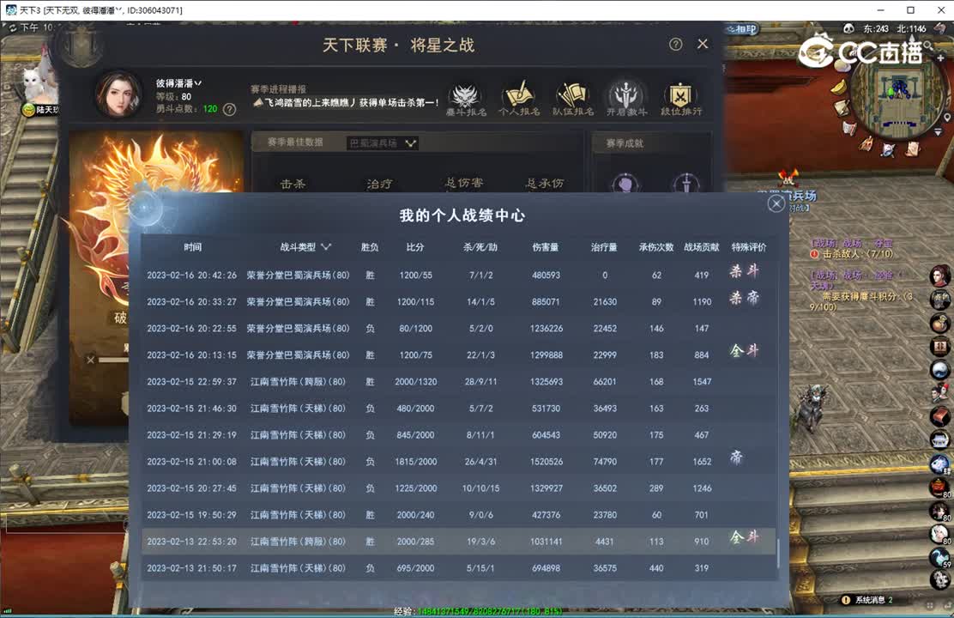Click the 杀帝 badge on the 20:33:27 row
Screen dimensions: 954x618
[x=744, y=298]
